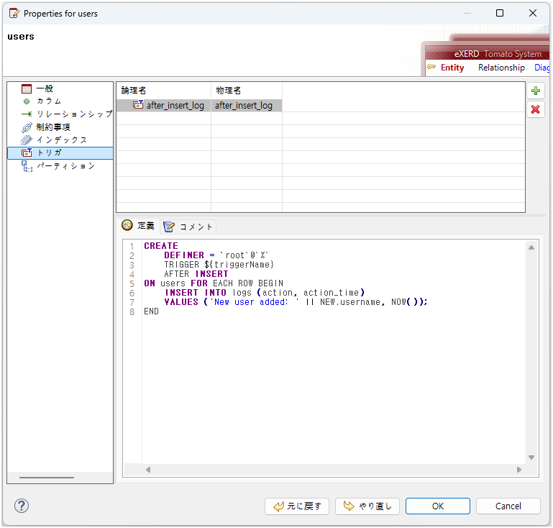Maximize the Properties for users dialog
Image resolution: width=553 pixels, height=528 pixels.
tap(500, 13)
